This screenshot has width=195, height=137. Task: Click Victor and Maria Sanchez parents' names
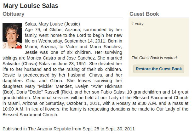pos(94,47)
